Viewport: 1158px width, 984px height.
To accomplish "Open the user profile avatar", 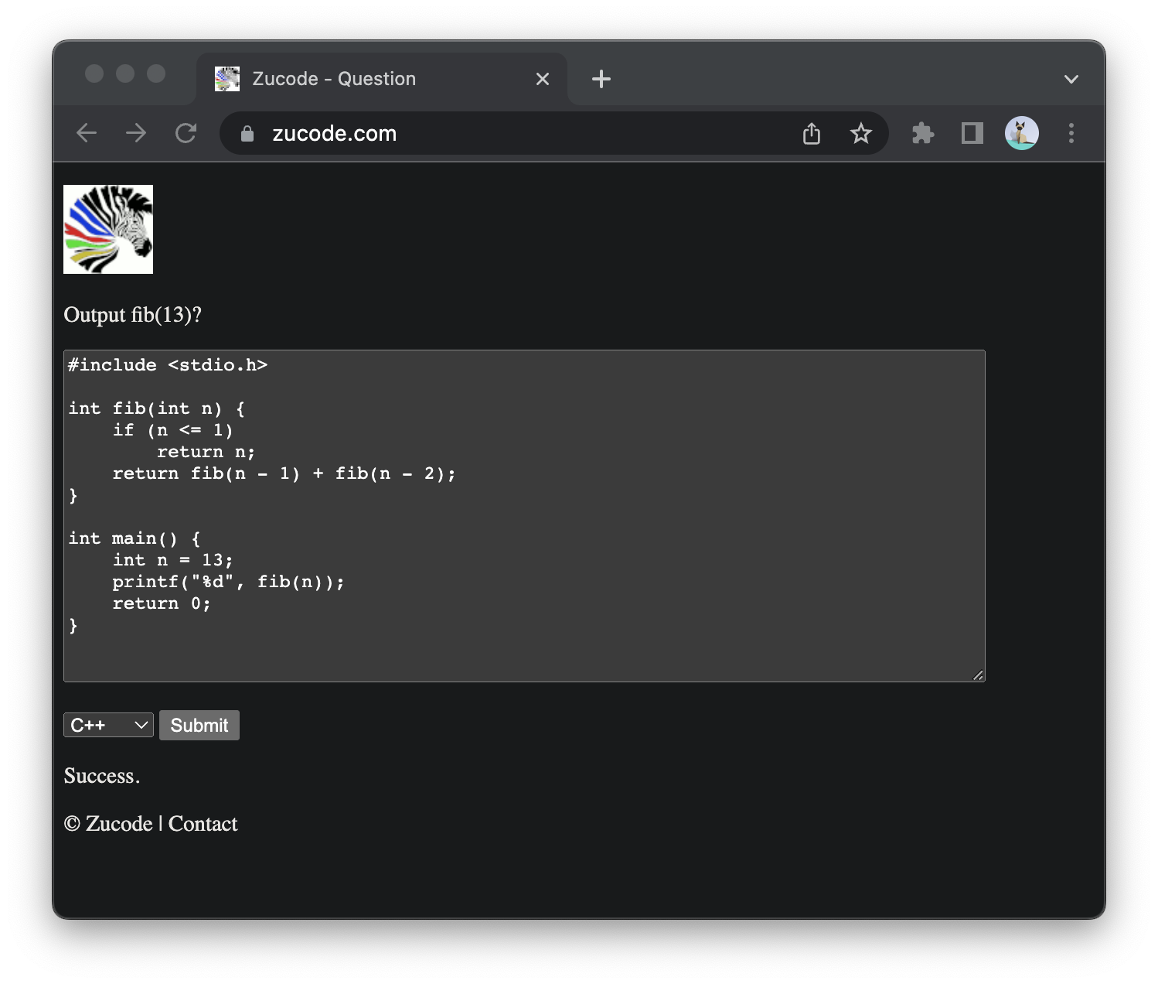I will coord(1021,133).
